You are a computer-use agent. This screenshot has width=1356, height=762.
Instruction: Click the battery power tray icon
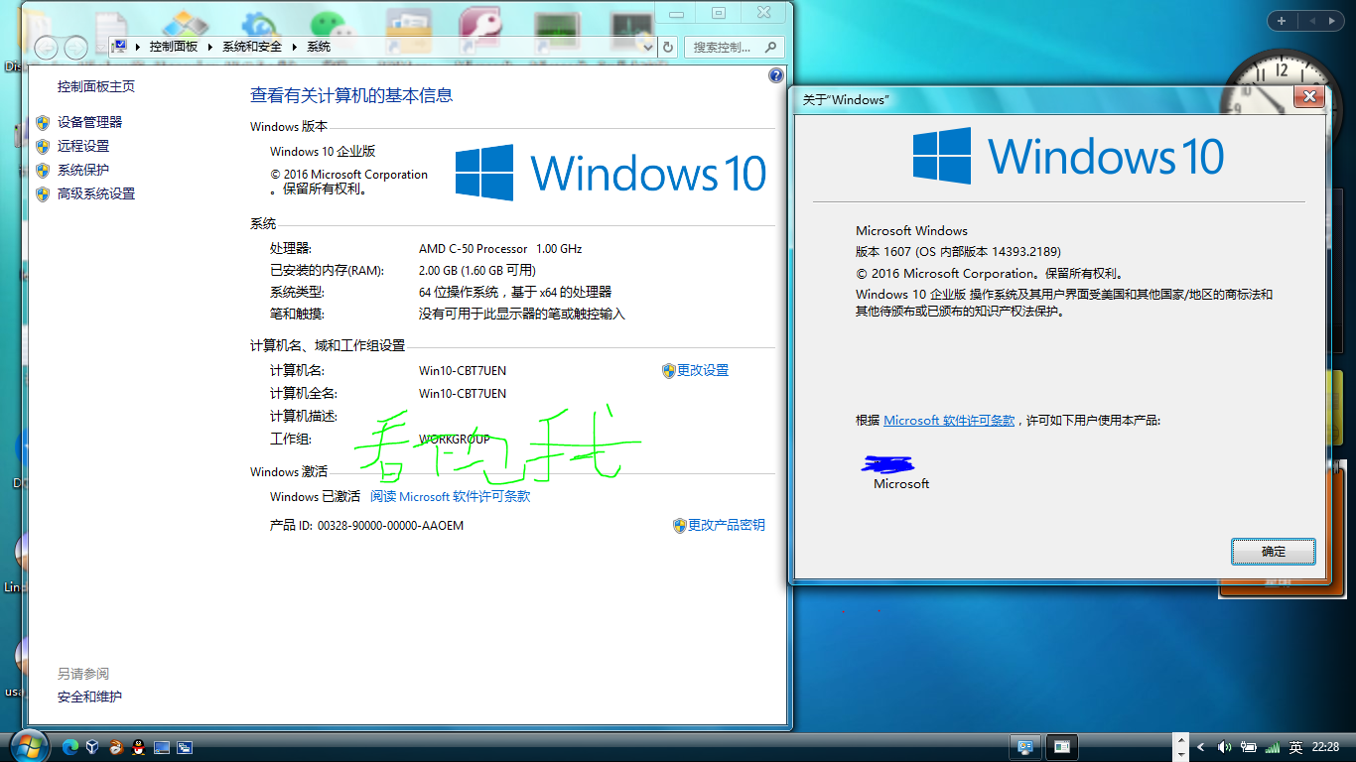[1249, 747]
